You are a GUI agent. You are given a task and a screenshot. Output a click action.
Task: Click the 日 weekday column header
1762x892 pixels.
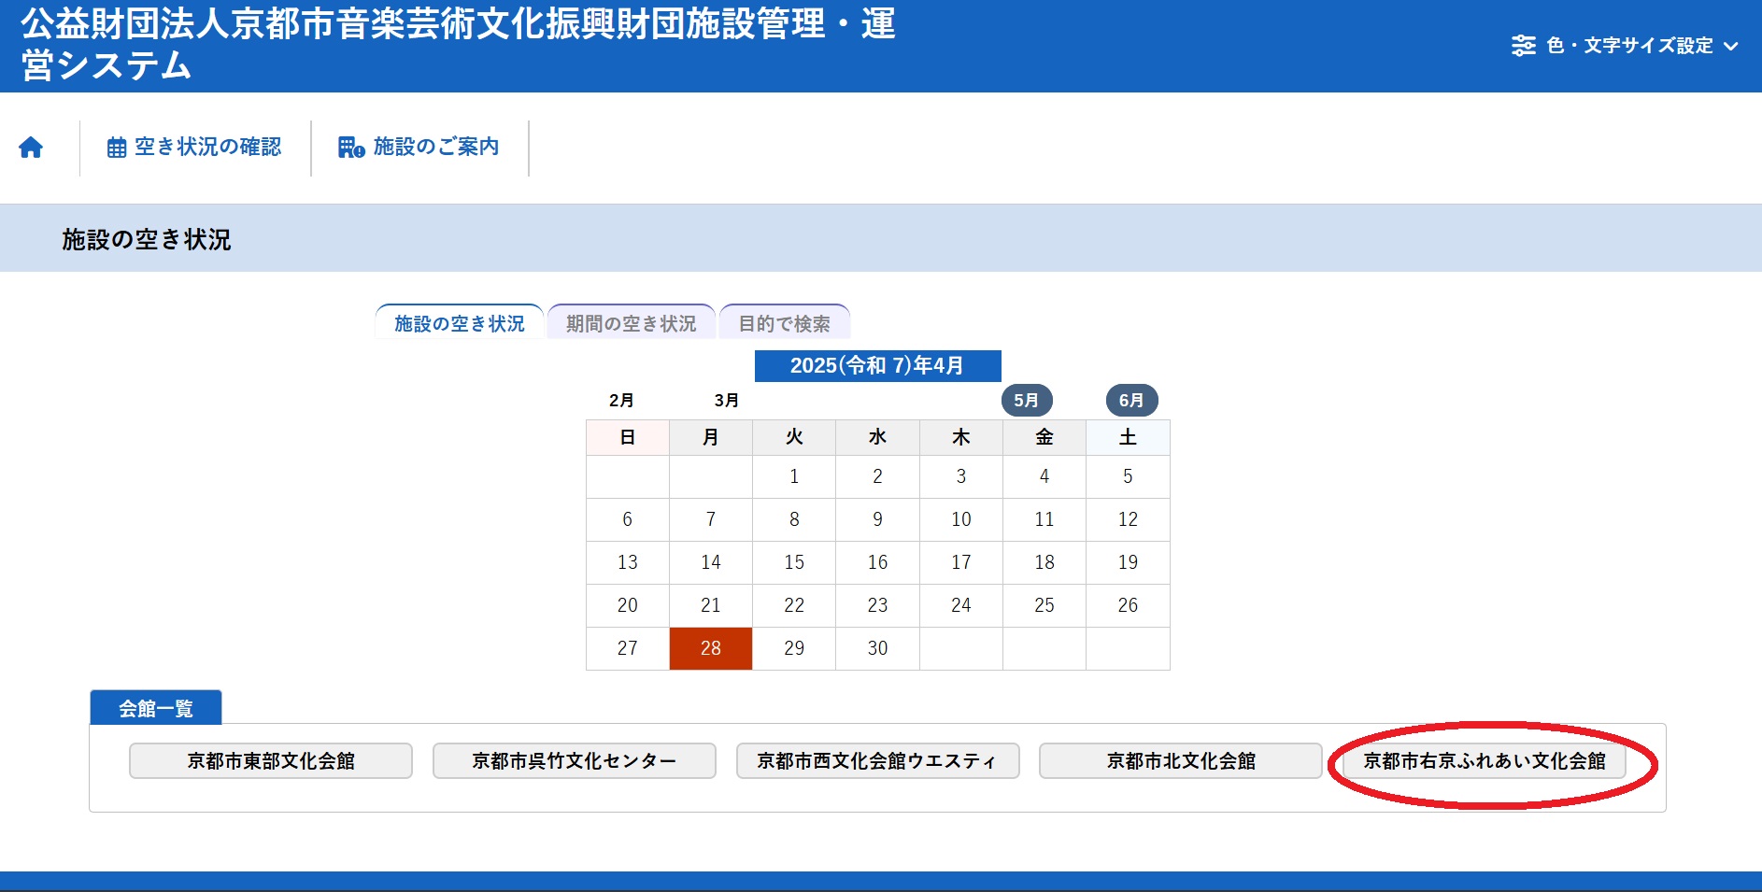(628, 437)
